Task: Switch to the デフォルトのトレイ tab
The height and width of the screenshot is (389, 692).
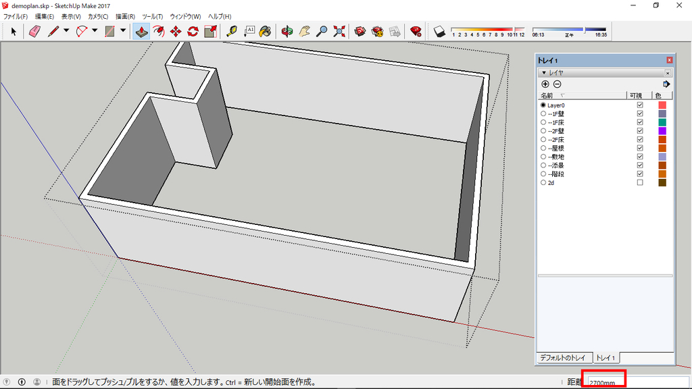Action: pyautogui.click(x=563, y=358)
